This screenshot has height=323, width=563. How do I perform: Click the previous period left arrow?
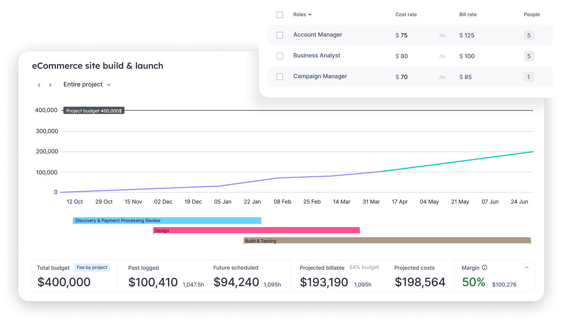[39, 85]
